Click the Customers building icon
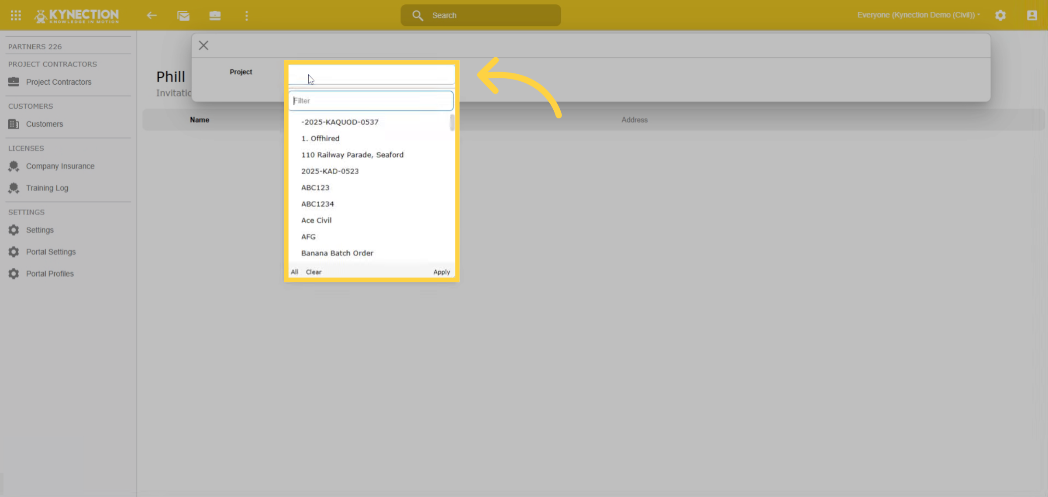1048x497 pixels. (14, 124)
